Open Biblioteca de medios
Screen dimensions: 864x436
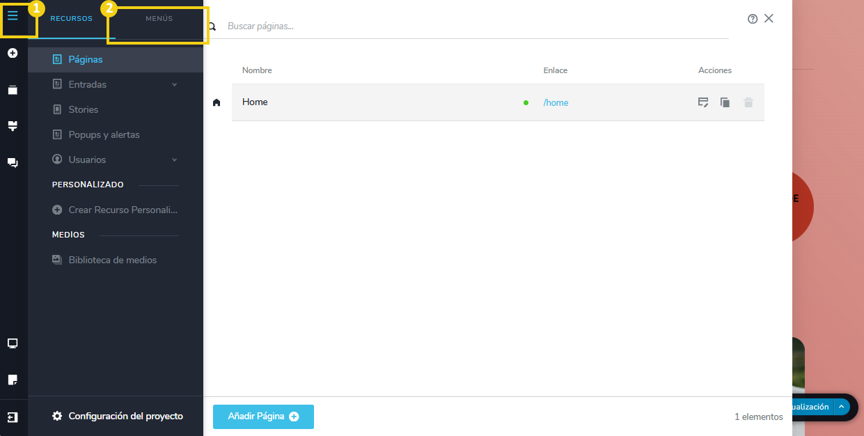pos(112,260)
